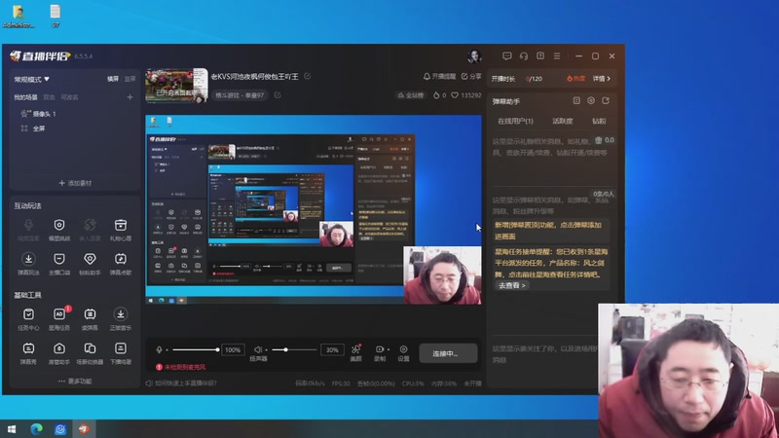Click 全站榜 ranking button
Image resolution: width=779 pixels, height=438 pixels.
coord(411,94)
